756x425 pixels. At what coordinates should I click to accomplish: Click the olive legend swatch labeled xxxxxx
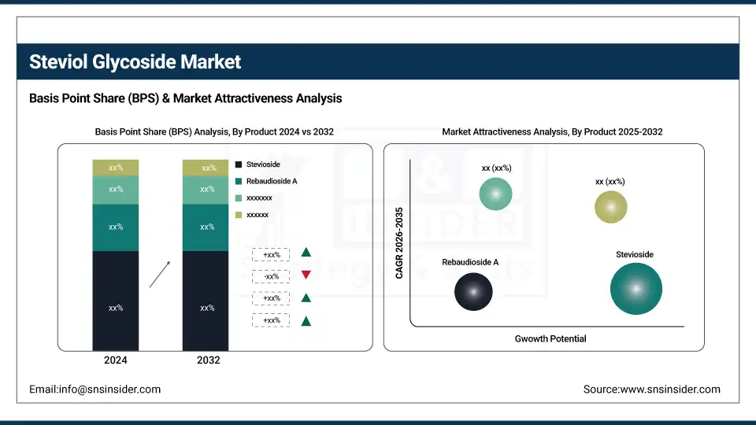point(239,215)
